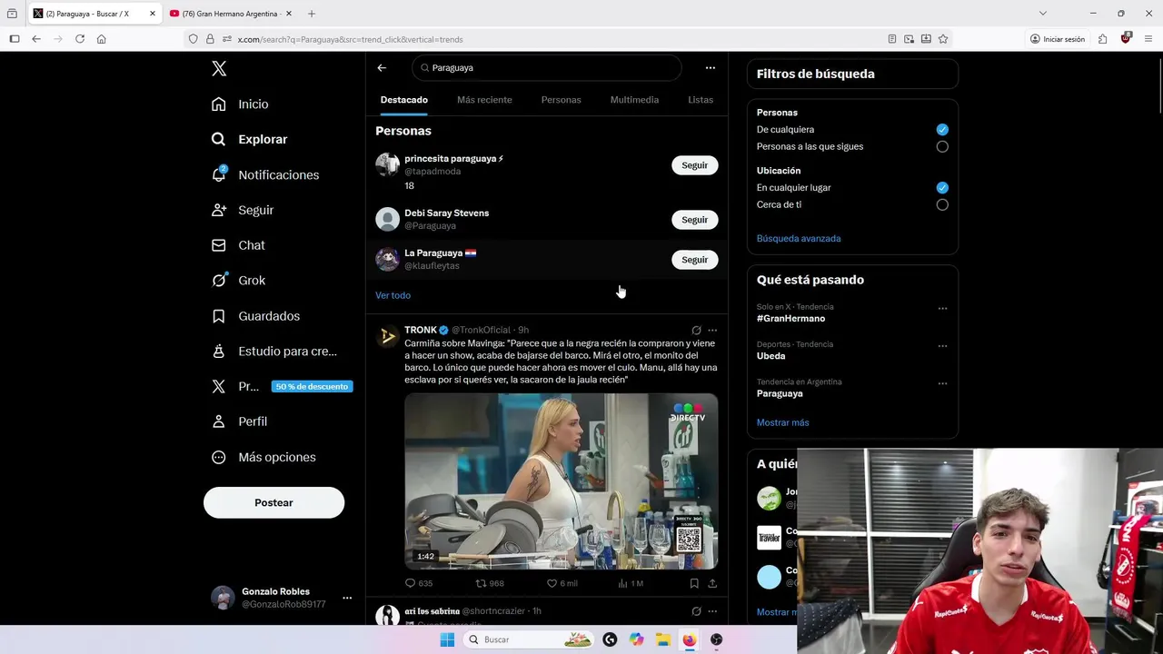This screenshot has height=654, width=1163.
Task: Repost the TRONK post with 968 reposts
Action: click(x=490, y=583)
